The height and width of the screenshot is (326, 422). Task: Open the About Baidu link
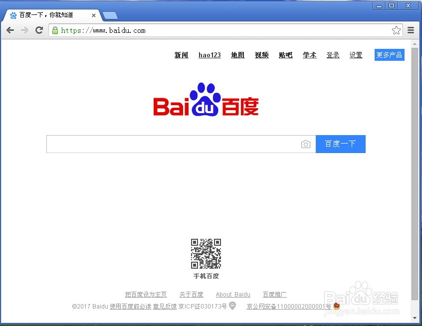click(x=233, y=295)
